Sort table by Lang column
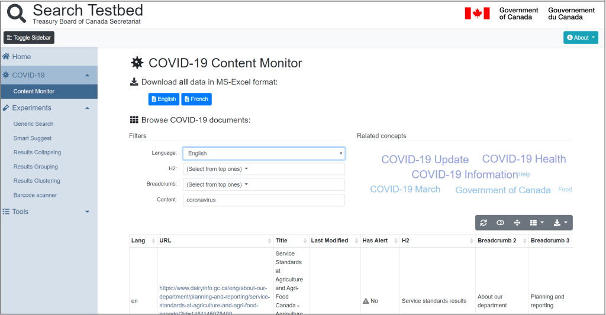This screenshot has width=606, height=315. tap(143, 241)
